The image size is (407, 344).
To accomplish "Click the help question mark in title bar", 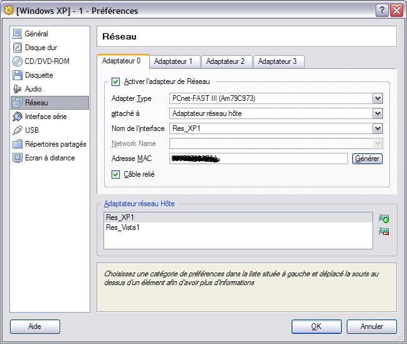I will 382,11.
